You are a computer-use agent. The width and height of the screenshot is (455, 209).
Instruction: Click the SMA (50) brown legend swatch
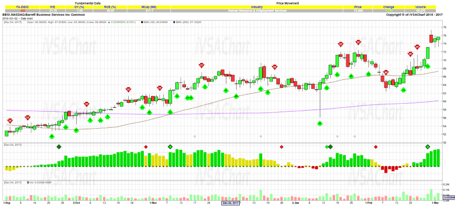(x=142, y=22)
